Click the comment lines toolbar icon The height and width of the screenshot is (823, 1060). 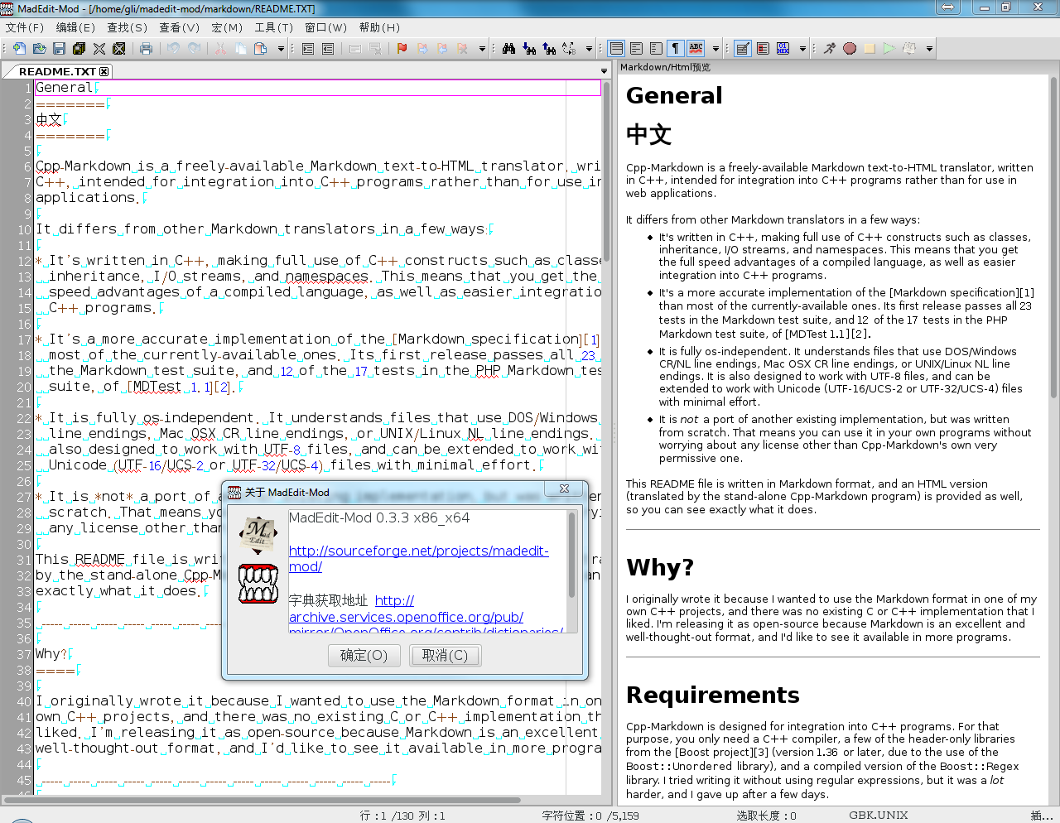click(x=355, y=49)
